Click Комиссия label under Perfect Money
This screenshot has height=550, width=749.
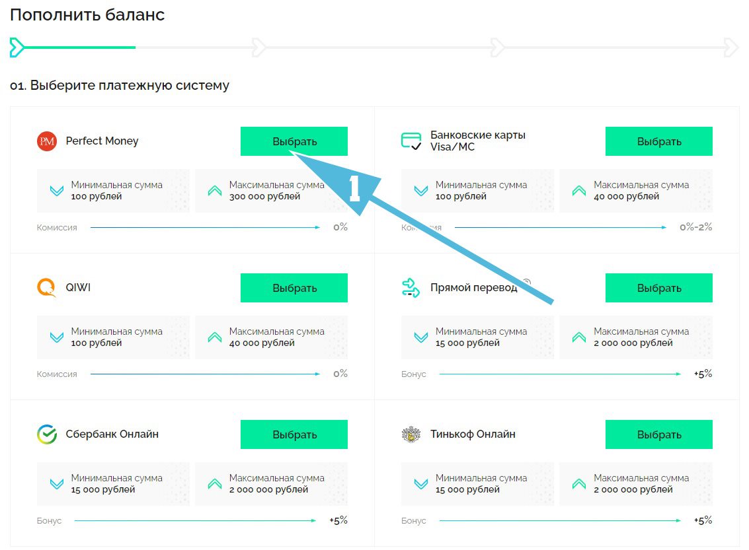[57, 228]
